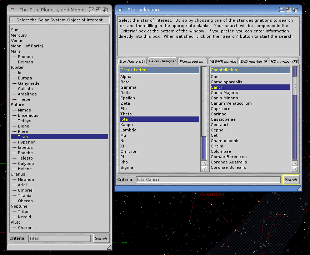Click the Constellation list scroll-down arrow
The width and height of the screenshot is (310, 255).
pyautogui.click(x=295, y=169)
